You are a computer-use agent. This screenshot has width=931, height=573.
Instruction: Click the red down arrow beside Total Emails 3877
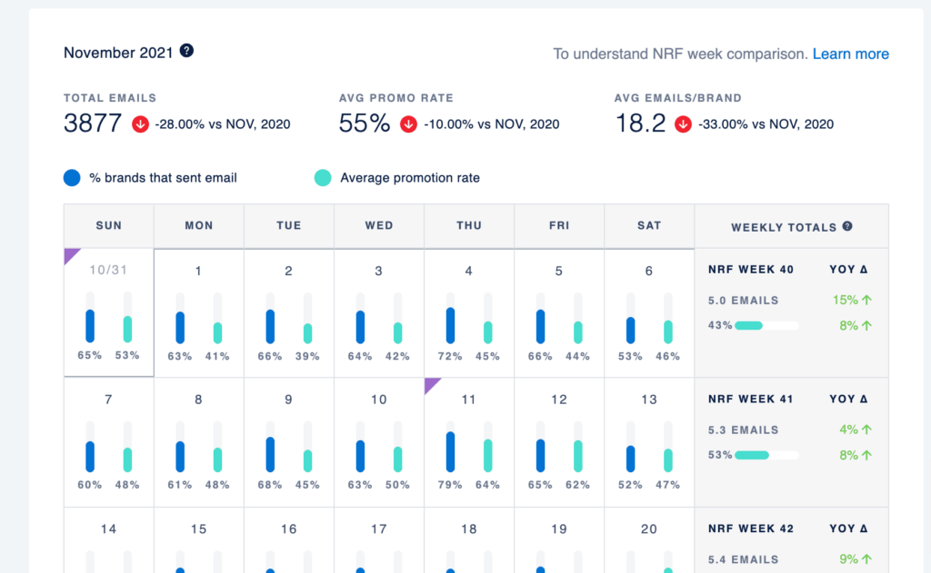point(140,124)
